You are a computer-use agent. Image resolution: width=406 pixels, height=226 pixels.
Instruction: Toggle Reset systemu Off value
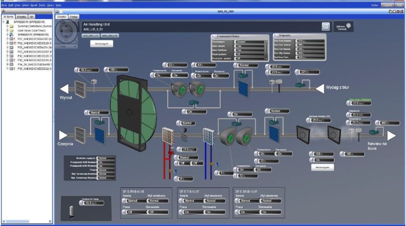click(x=249, y=54)
